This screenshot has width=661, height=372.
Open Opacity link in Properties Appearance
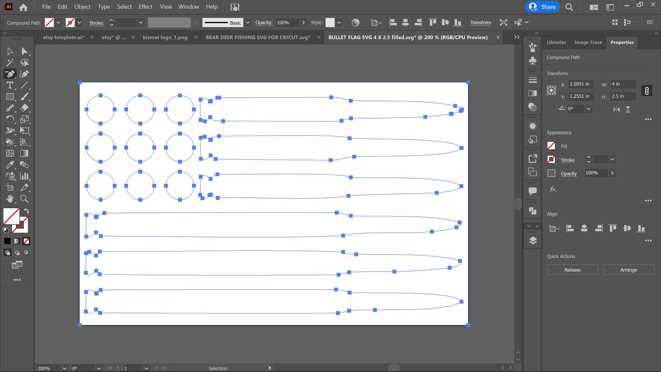click(569, 174)
